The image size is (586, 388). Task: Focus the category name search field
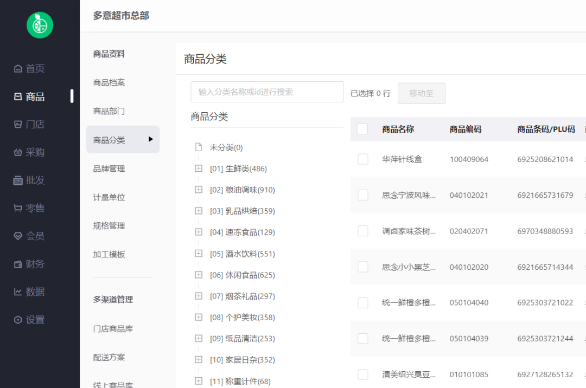(266, 92)
